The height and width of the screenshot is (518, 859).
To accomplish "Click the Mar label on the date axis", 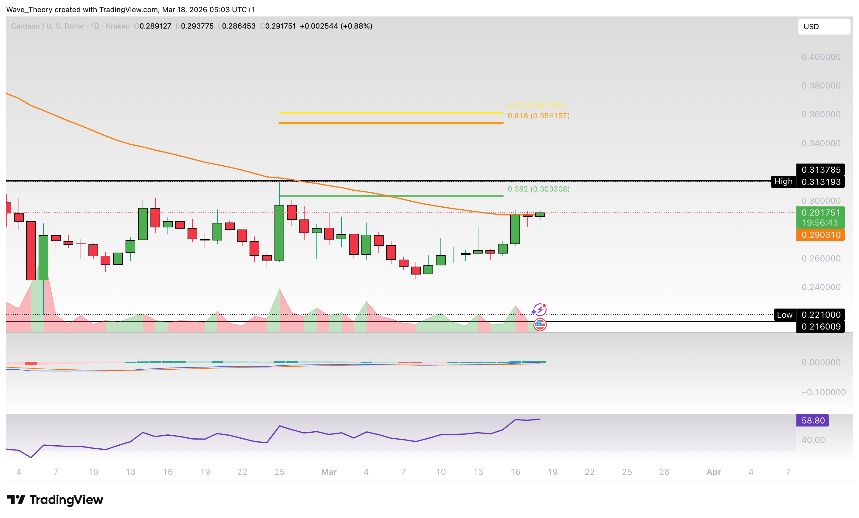I will (329, 471).
